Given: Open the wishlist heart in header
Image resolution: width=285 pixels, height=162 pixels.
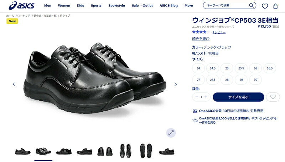Looking at the screenshot, I should pyautogui.click(x=265, y=6).
